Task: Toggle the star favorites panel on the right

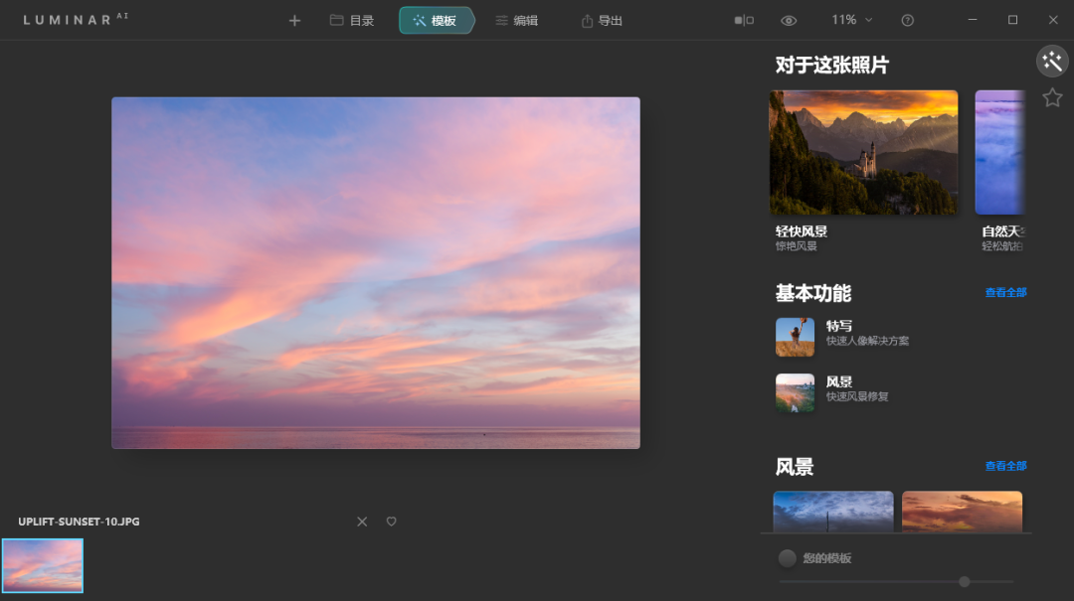Action: coord(1052,97)
